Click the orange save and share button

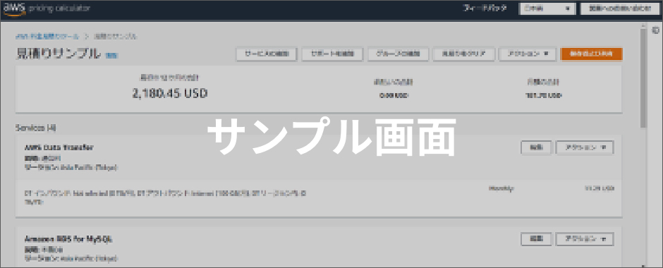pyautogui.click(x=591, y=54)
